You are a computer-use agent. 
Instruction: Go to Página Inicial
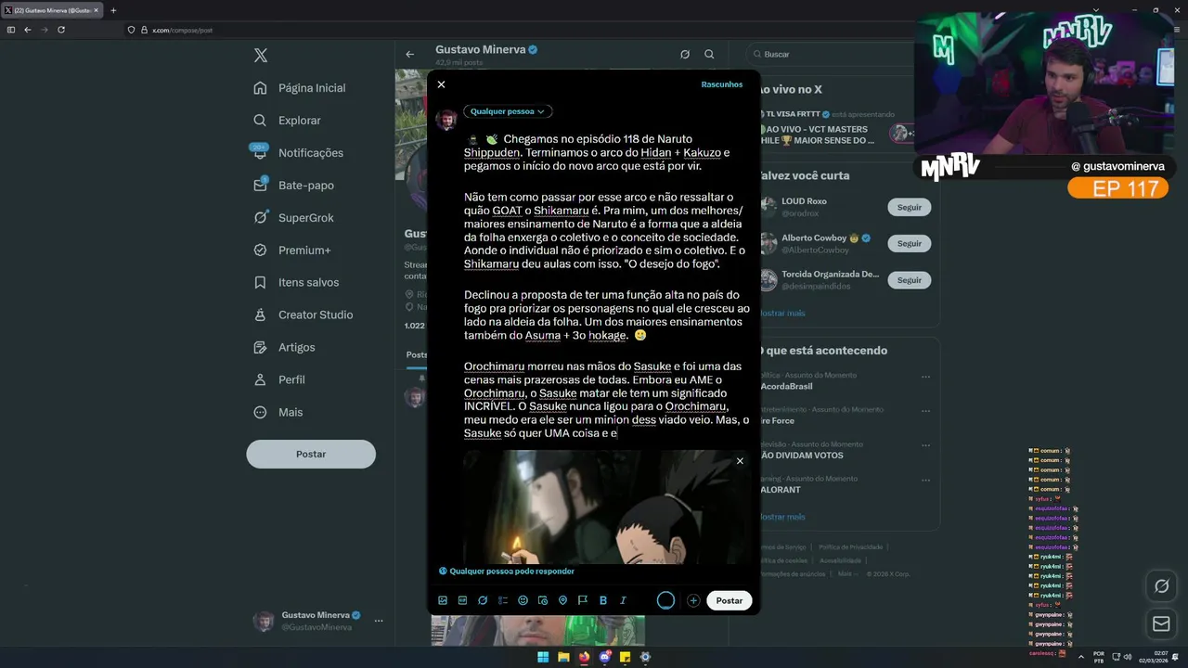coord(301,88)
